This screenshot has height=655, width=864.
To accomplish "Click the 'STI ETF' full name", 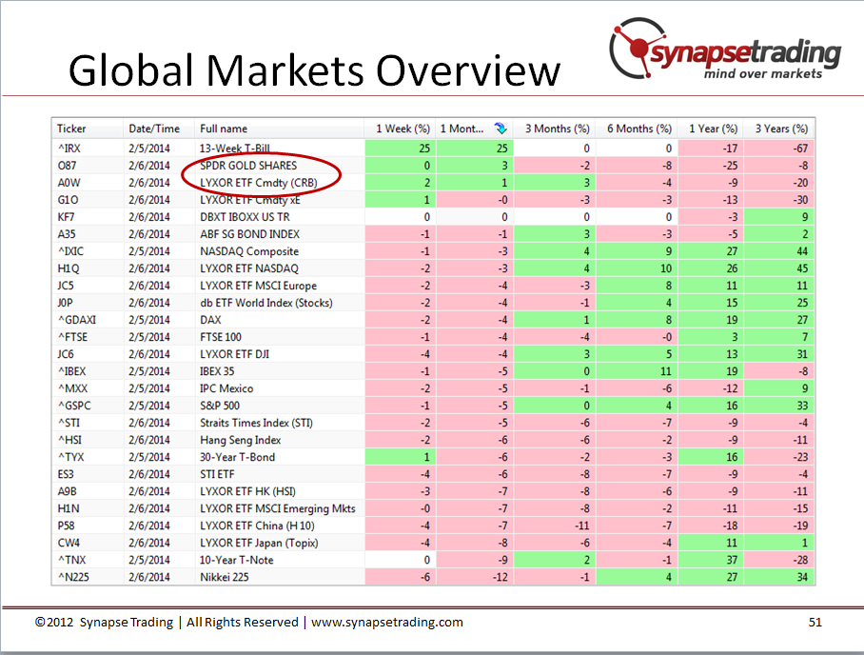I will tap(217, 473).
